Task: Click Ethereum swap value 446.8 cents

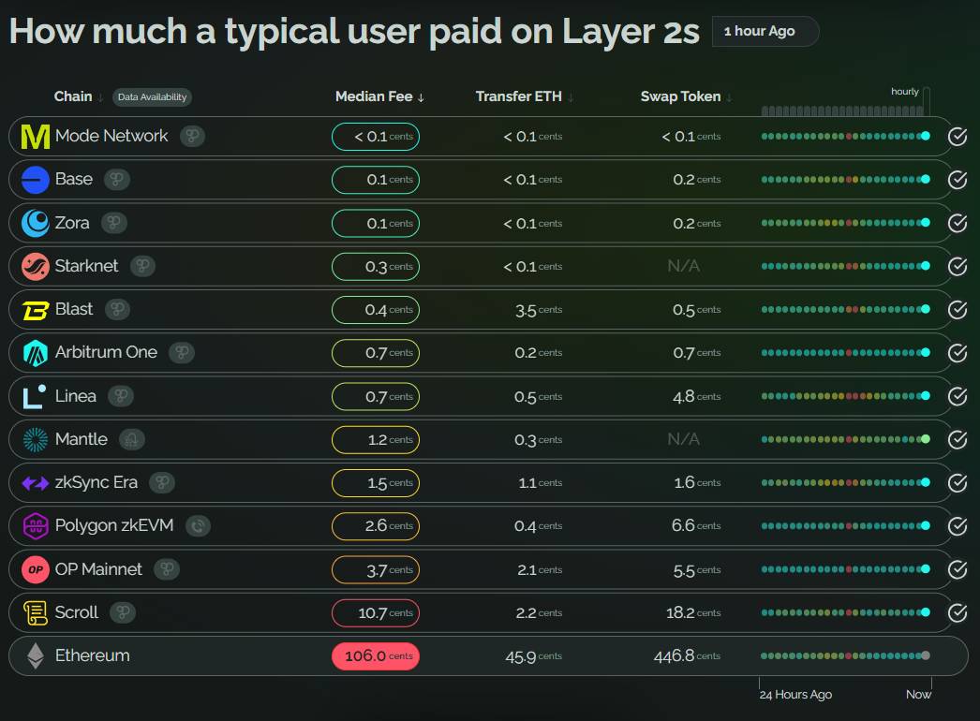Action: [x=687, y=656]
